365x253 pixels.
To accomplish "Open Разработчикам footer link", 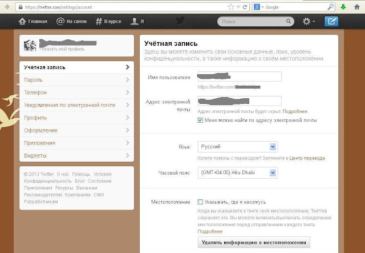I will click(x=41, y=202).
